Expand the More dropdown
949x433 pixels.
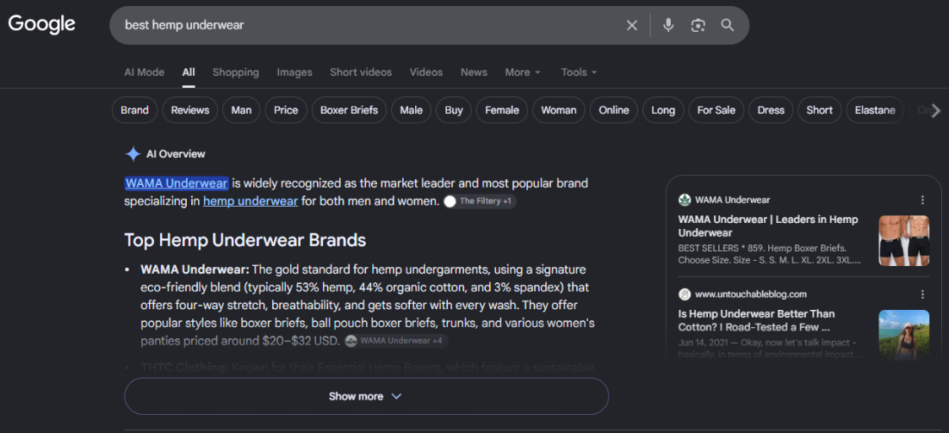(523, 72)
